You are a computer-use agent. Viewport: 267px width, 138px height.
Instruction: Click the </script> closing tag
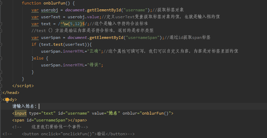click(23, 86)
